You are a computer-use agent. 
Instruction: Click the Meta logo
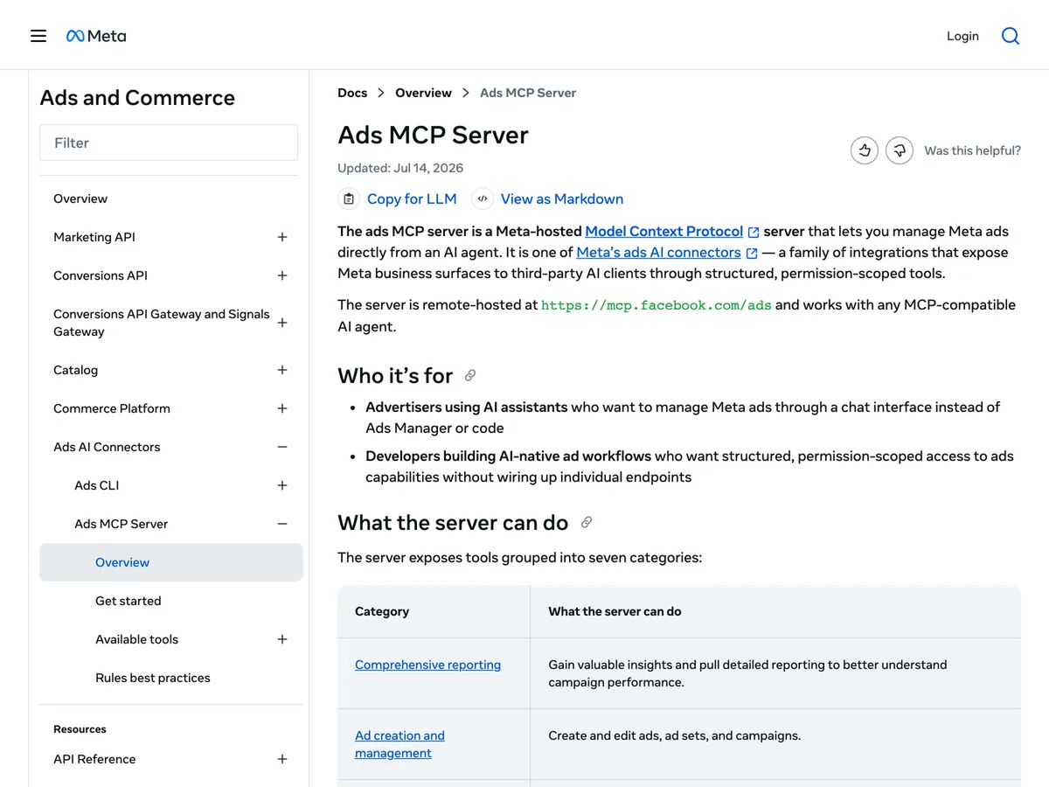(96, 36)
